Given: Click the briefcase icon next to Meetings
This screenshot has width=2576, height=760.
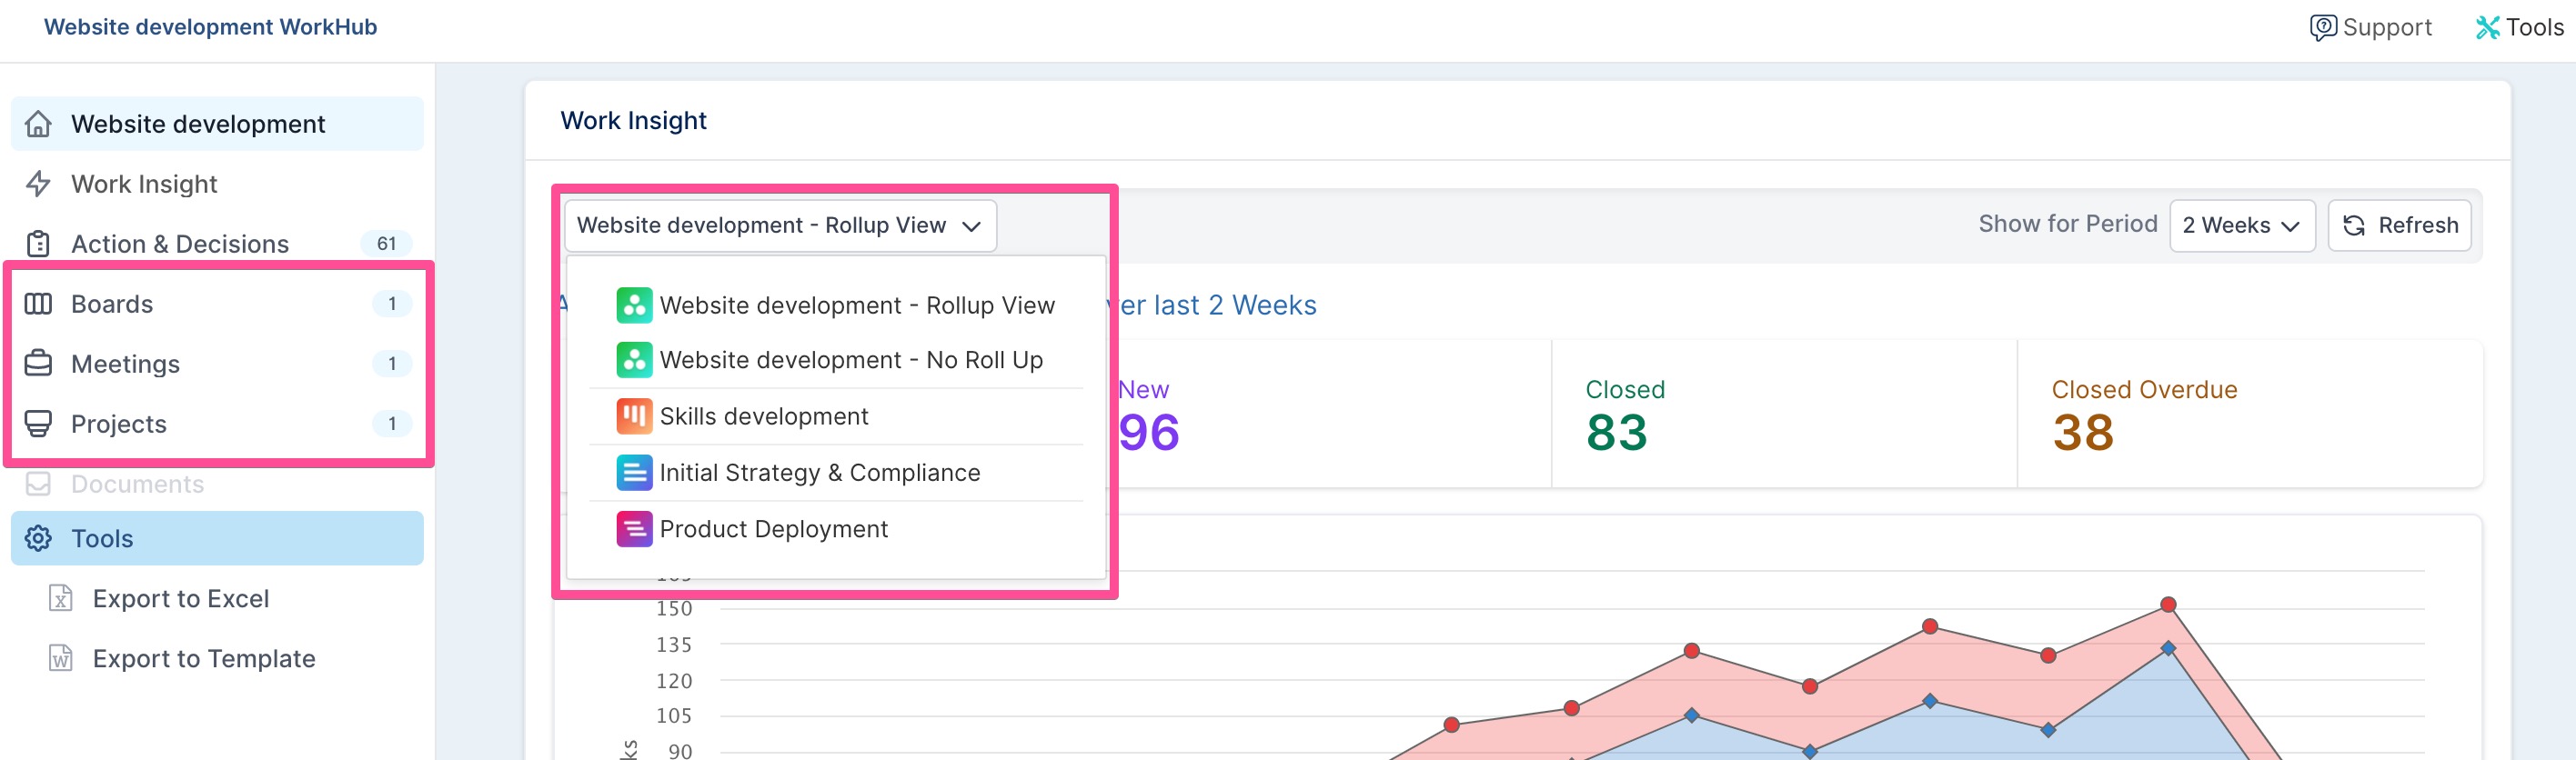Looking at the screenshot, I should [38, 364].
